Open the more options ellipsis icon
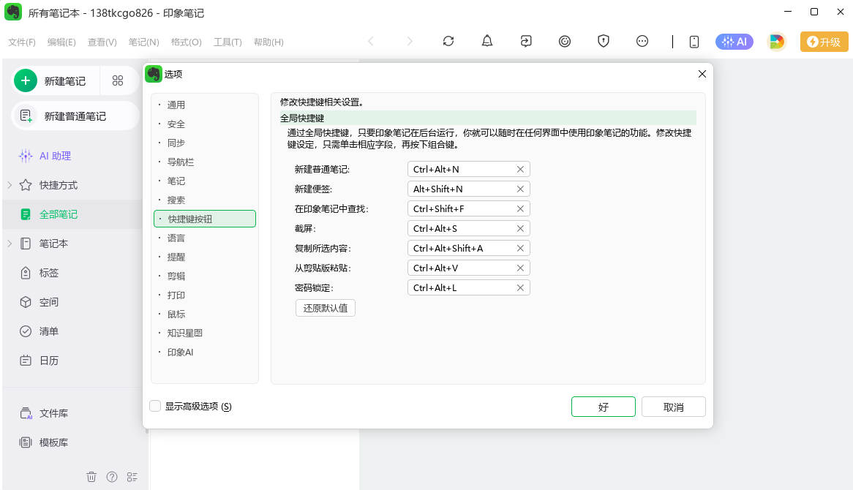The image size is (853, 490). [642, 42]
